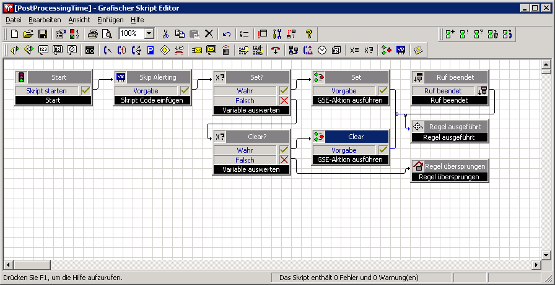Click the blue P parking icon
Image resolution: width=555 pixels, height=285 pixels.
tap(150, 50)
